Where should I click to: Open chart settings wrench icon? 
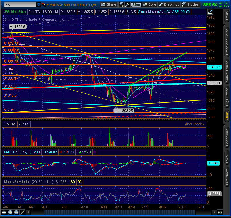(x=127, y=5)
